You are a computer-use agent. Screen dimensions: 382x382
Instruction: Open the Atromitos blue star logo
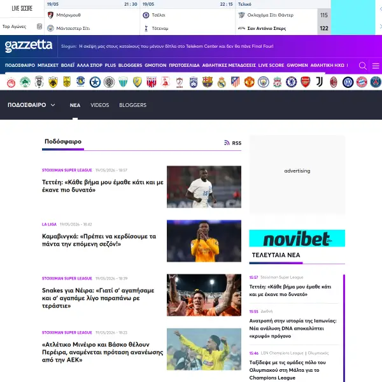click(x=95, y=82)
